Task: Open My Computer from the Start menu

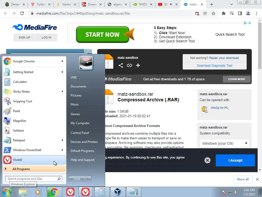Action: pos(80,123)
